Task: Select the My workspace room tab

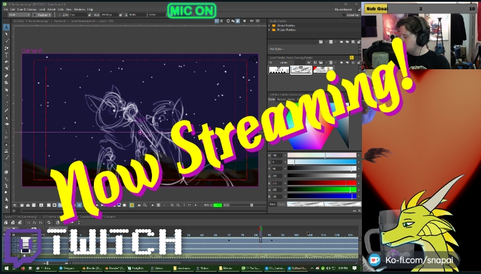Action: (x=343, y=10)
